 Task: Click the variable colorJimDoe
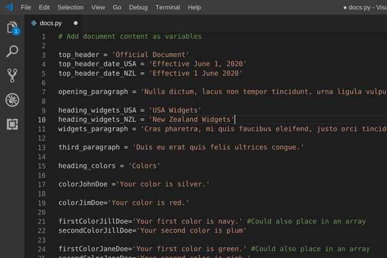[x=81, y=203]
